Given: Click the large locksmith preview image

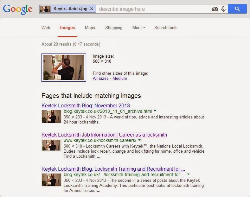Looking at the screenshot, I should pos(64,67).
